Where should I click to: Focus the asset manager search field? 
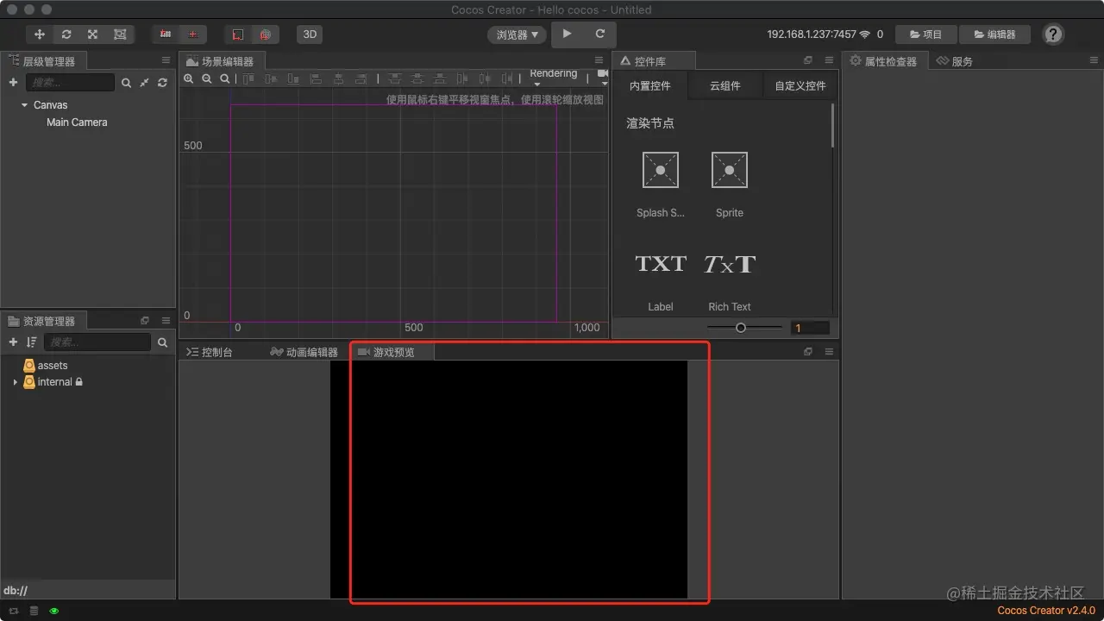pos(97,342)
